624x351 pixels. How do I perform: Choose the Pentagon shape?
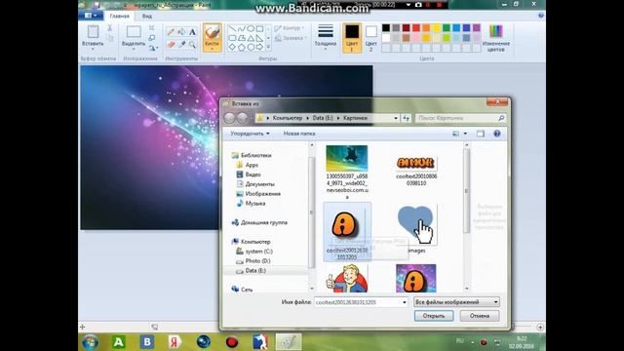point(241,48)
